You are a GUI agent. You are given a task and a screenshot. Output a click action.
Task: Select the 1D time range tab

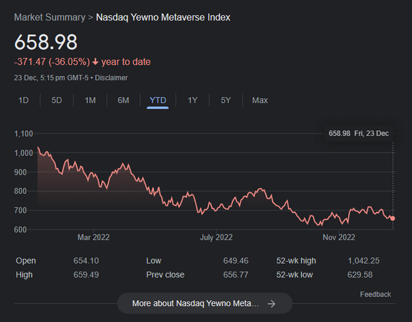click(x=23, y=100)
